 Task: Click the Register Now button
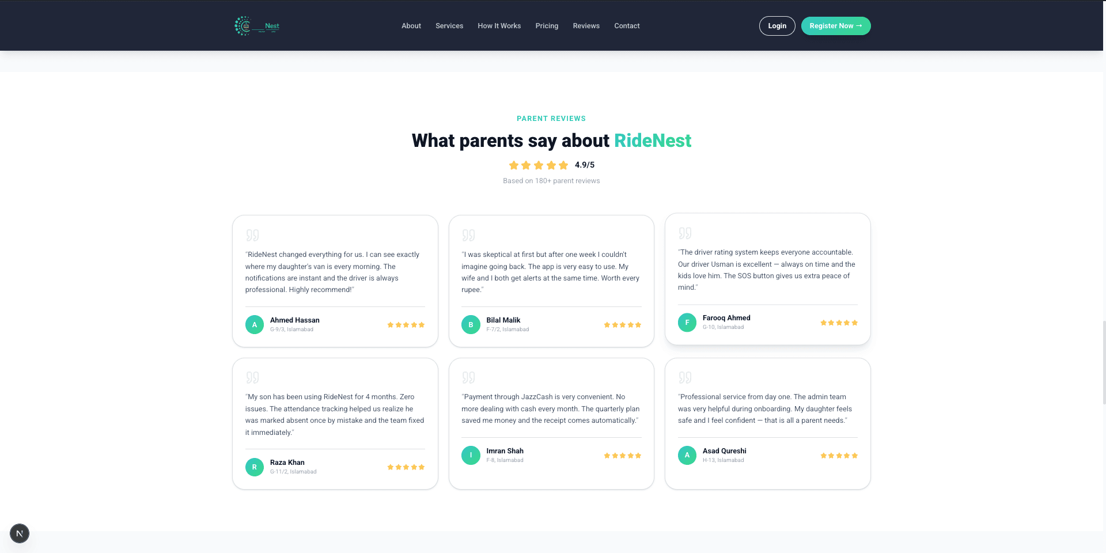pos(836,26)
